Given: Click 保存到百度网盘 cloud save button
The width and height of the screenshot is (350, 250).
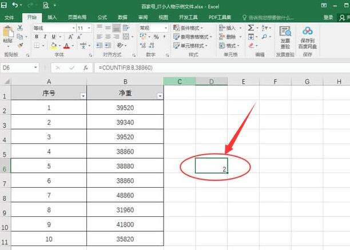Looking at the screenshot, I should point(308,38).
